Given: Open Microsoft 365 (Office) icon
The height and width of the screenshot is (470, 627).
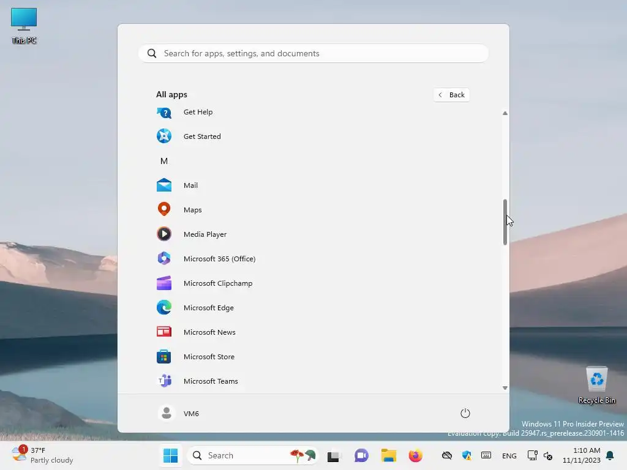Looking at the screenshot, I should point(164,259).
